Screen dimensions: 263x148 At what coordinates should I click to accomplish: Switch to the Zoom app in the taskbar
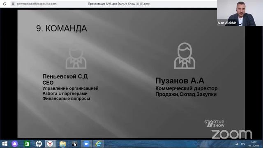click(x=87, y=144)
